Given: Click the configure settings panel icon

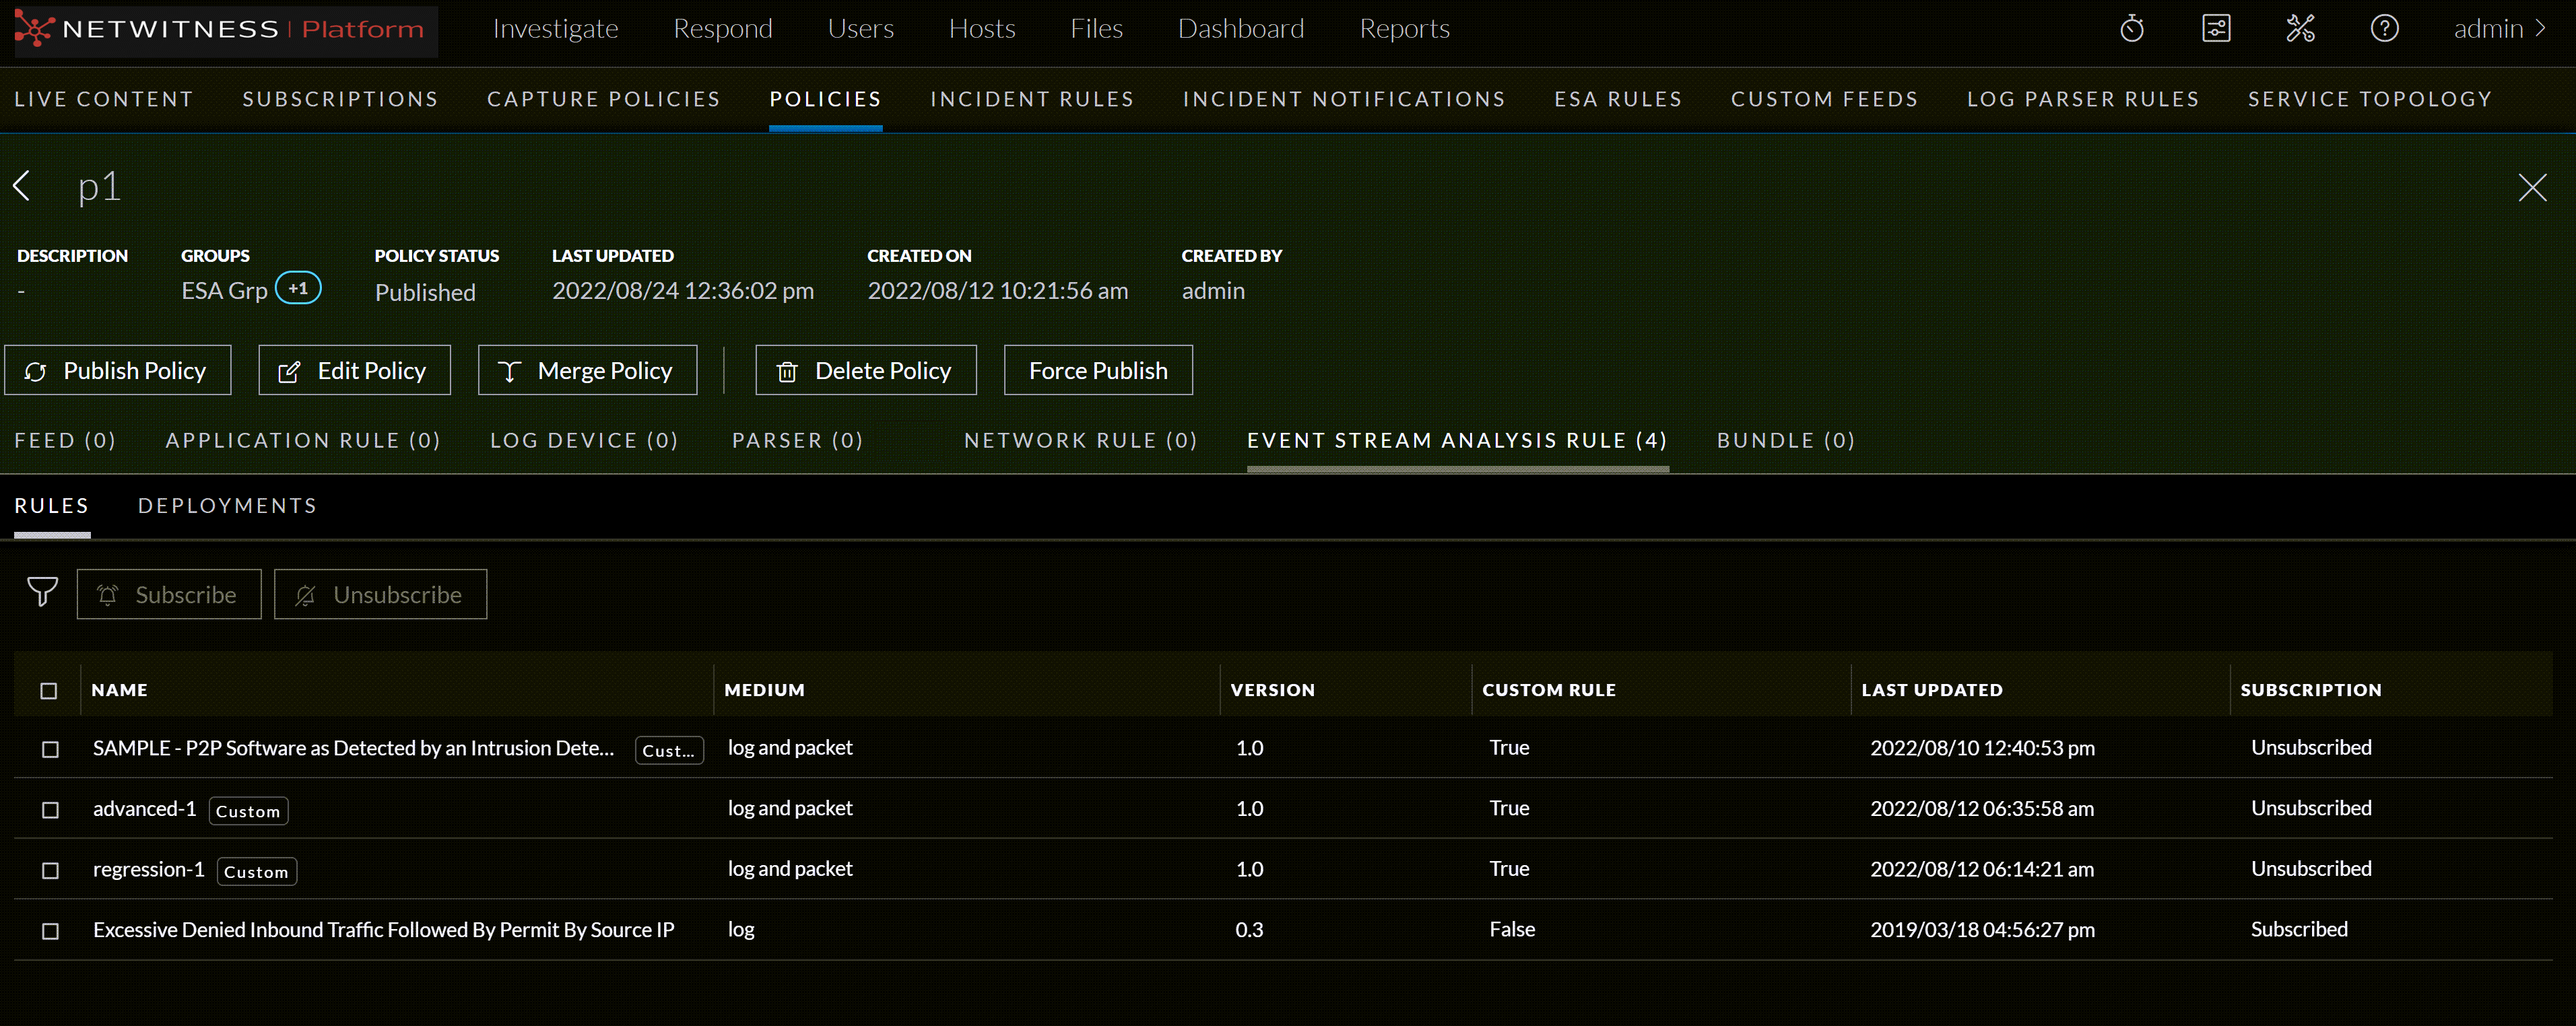Looking at the screenshot, I should 2216,29.
